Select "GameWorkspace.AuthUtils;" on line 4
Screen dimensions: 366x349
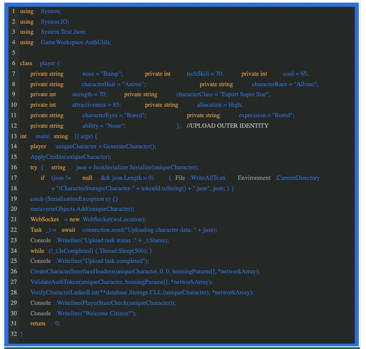[x=76, y=42]
